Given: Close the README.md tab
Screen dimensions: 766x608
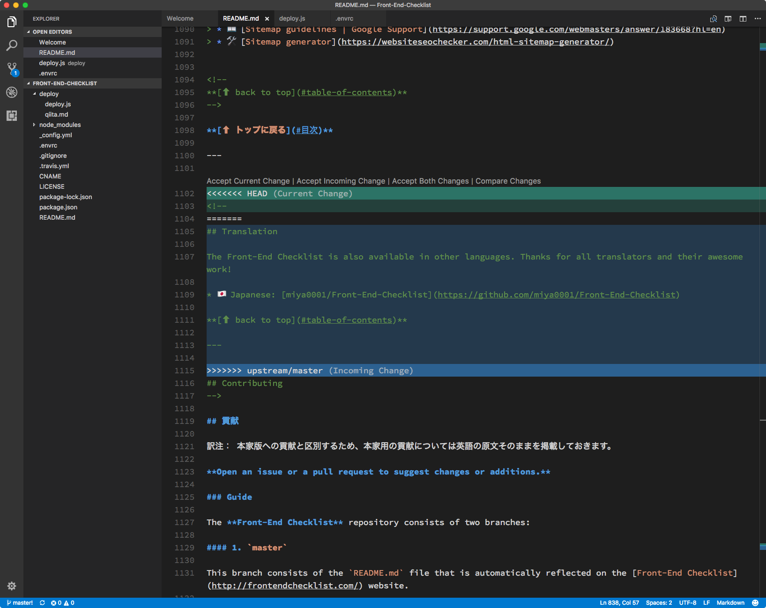Looking at the screenshot, I should [267, 19].
